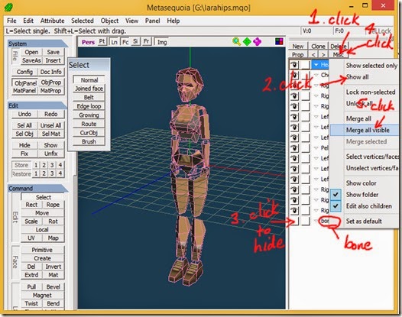Collapse the 'Pel' object tree triangle
This screenshot has width=402, height=317.
(316, 148)
